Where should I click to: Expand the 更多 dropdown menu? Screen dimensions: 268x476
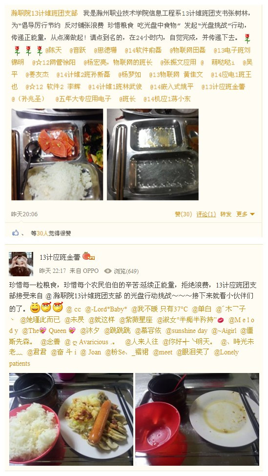pos(245,214)
